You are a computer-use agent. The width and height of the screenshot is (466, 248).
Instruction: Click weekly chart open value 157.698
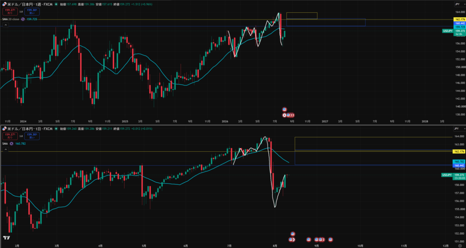point(71,5)
